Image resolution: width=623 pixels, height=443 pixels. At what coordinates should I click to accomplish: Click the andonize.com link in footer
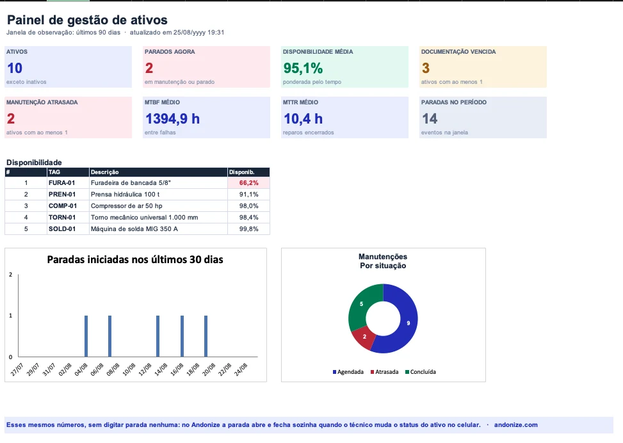coord(515,424)
